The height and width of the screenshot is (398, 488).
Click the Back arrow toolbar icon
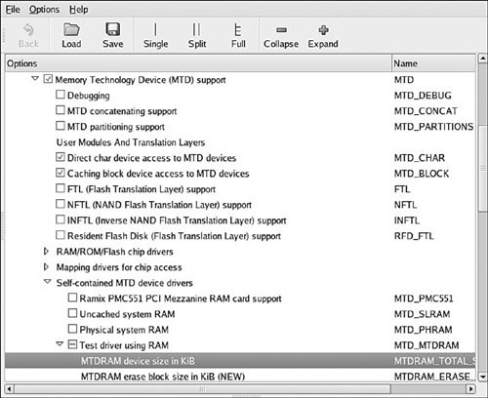[x=28, y=29]
